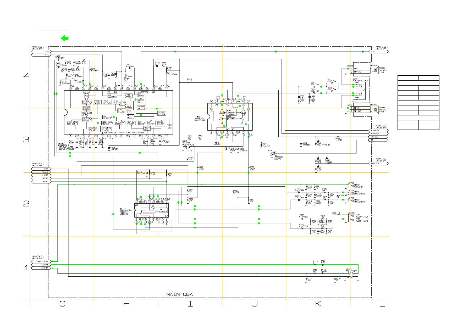Select the PILOT CANCEL block

128,105
